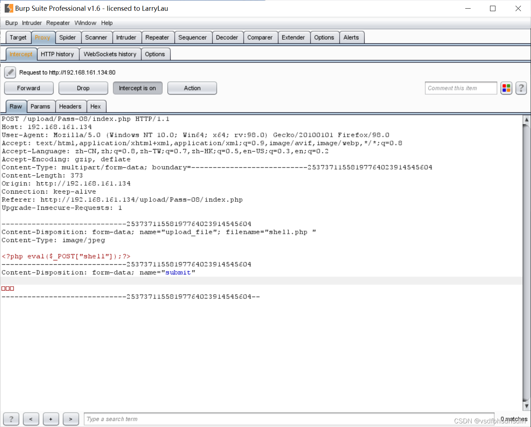Click the php eval payload line
This screenshot has height=427, width=531.
[x=66, y=256]
